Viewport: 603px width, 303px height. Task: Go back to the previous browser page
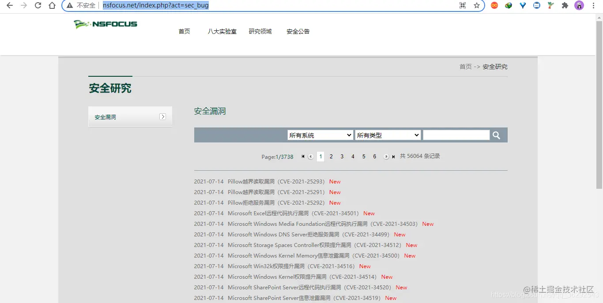point(10,6)
